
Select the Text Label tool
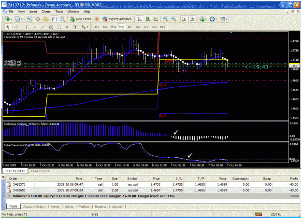click(75, 27)
